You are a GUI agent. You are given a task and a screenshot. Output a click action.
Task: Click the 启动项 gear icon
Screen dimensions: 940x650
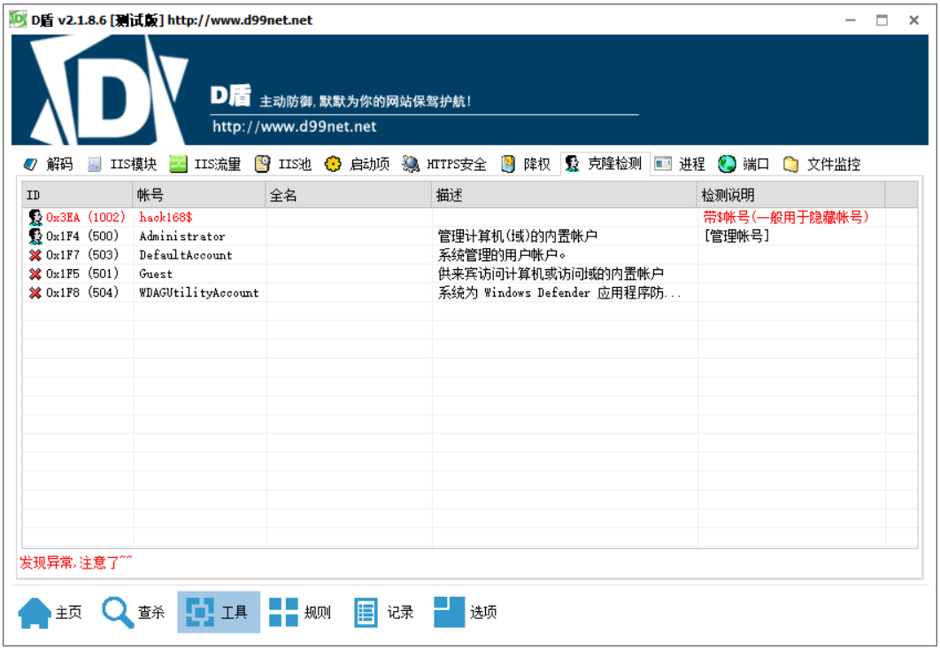pos(333,164)
